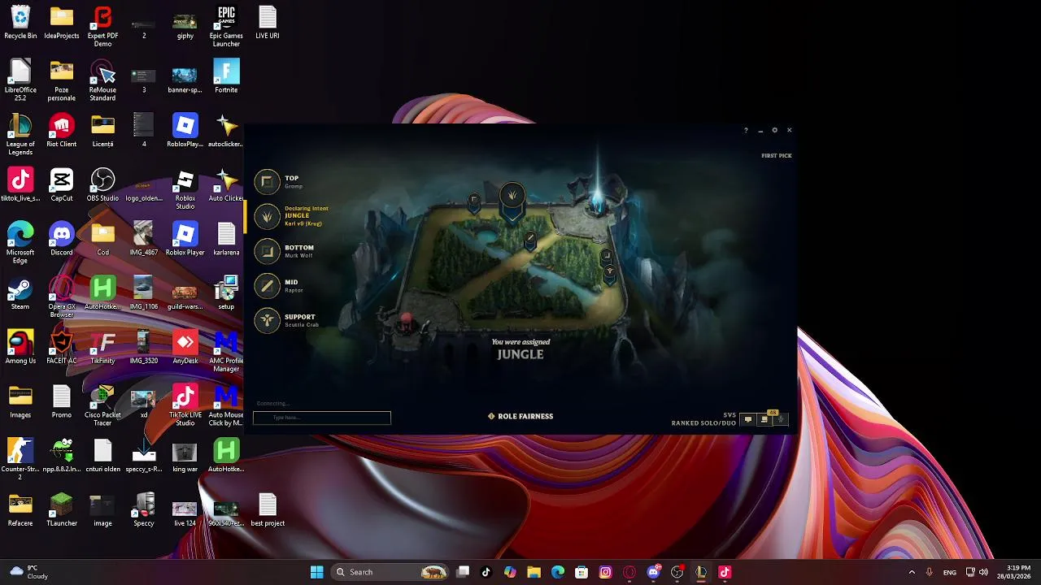Screen dimensions: 1041x585
Task: Open the Windows Start button
Action: (317, 572)
